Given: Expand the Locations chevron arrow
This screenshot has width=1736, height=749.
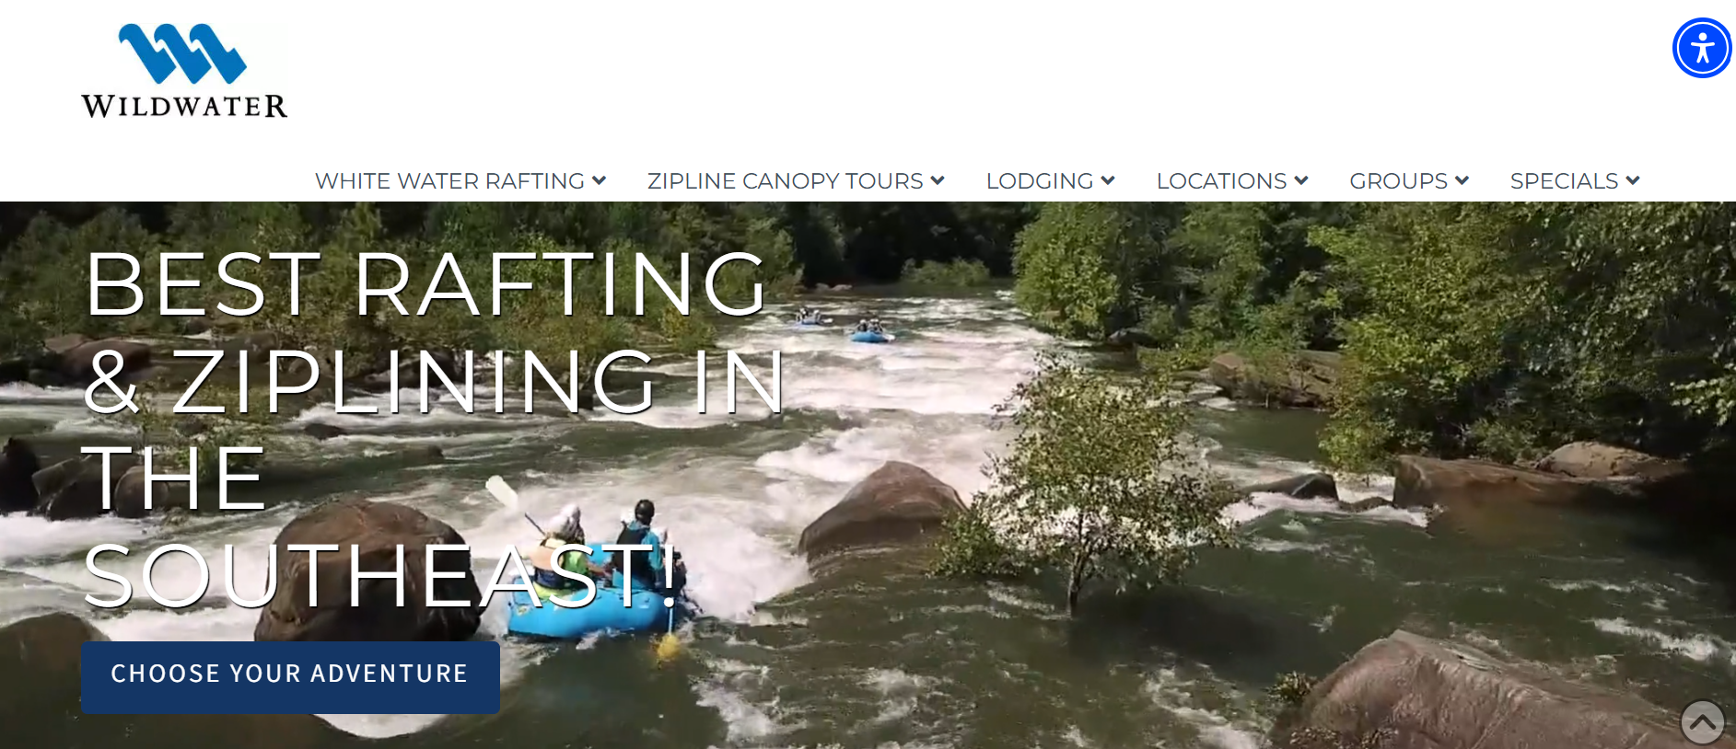Looking at the screenshot, I should 1301,180.
